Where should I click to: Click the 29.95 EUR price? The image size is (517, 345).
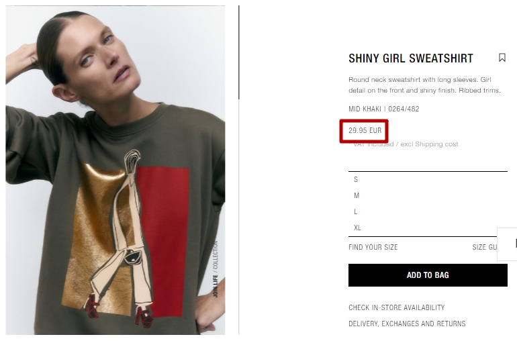pyautogui.click(x=365, y=130)
